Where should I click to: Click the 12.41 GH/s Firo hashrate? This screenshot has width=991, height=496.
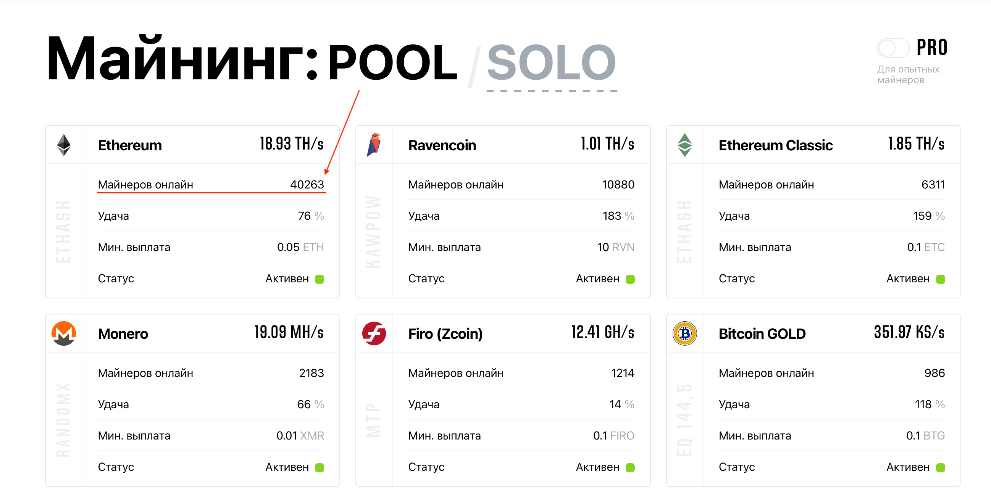[x=603, y=332]
